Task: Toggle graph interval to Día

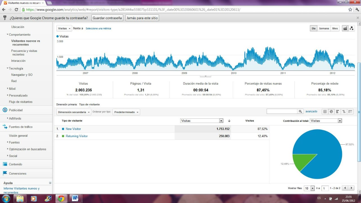Action: coord(313,28)
